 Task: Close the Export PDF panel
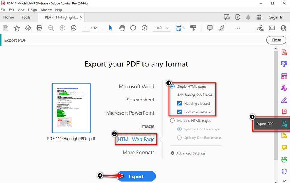click(276, 40)
